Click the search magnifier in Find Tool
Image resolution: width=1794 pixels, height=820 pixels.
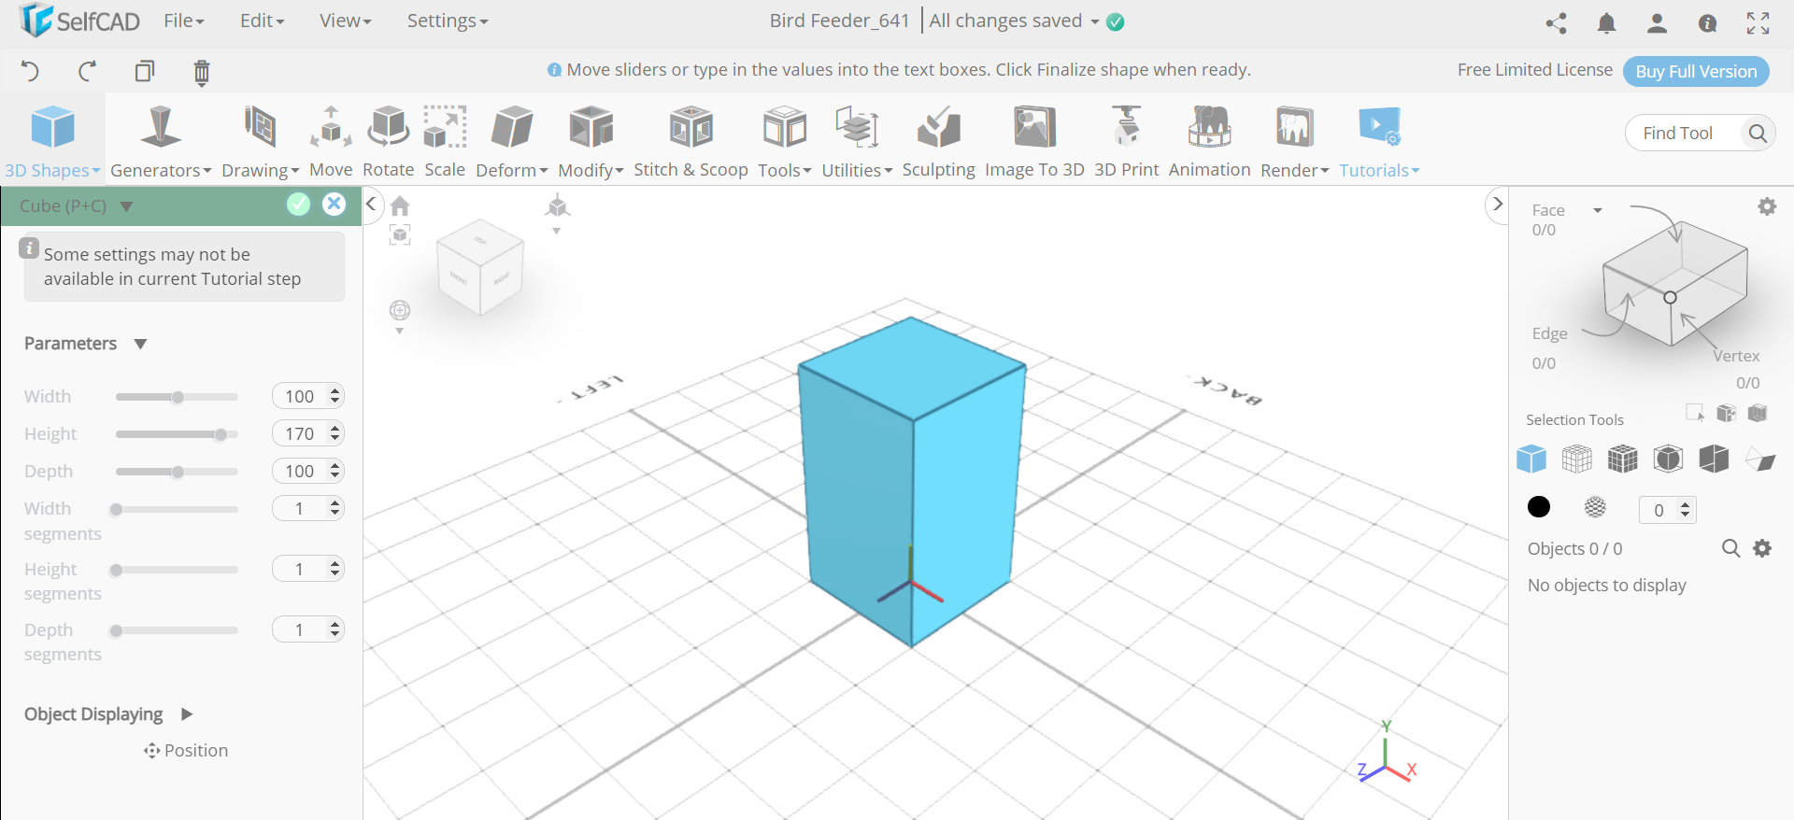(x=1757, y=133)
